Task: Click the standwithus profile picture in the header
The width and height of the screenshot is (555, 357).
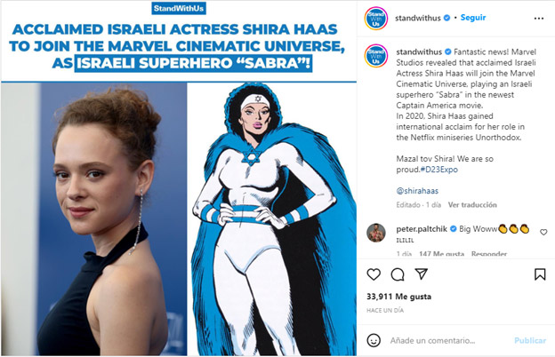Action: click(376, 18)
